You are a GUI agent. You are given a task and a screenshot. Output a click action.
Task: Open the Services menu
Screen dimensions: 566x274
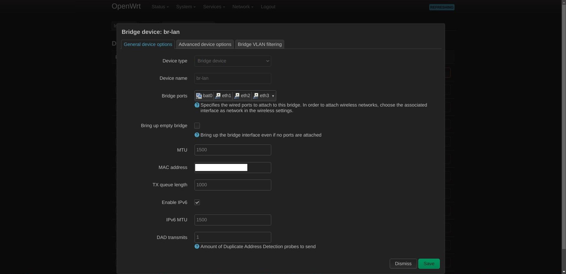(x=214, y=7)
